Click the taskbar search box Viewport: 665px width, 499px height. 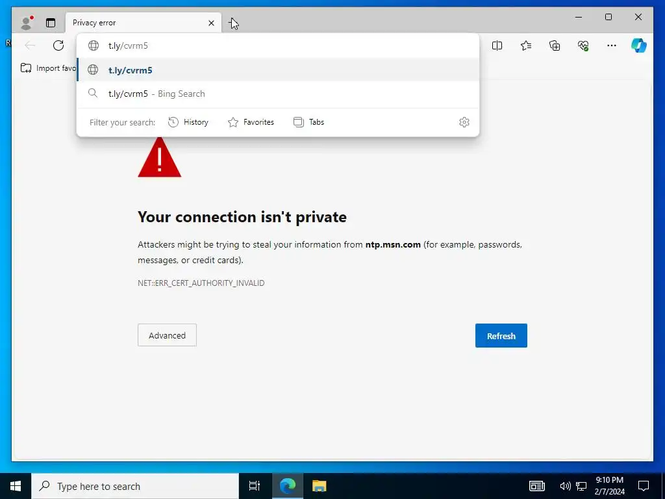point(135,486)
